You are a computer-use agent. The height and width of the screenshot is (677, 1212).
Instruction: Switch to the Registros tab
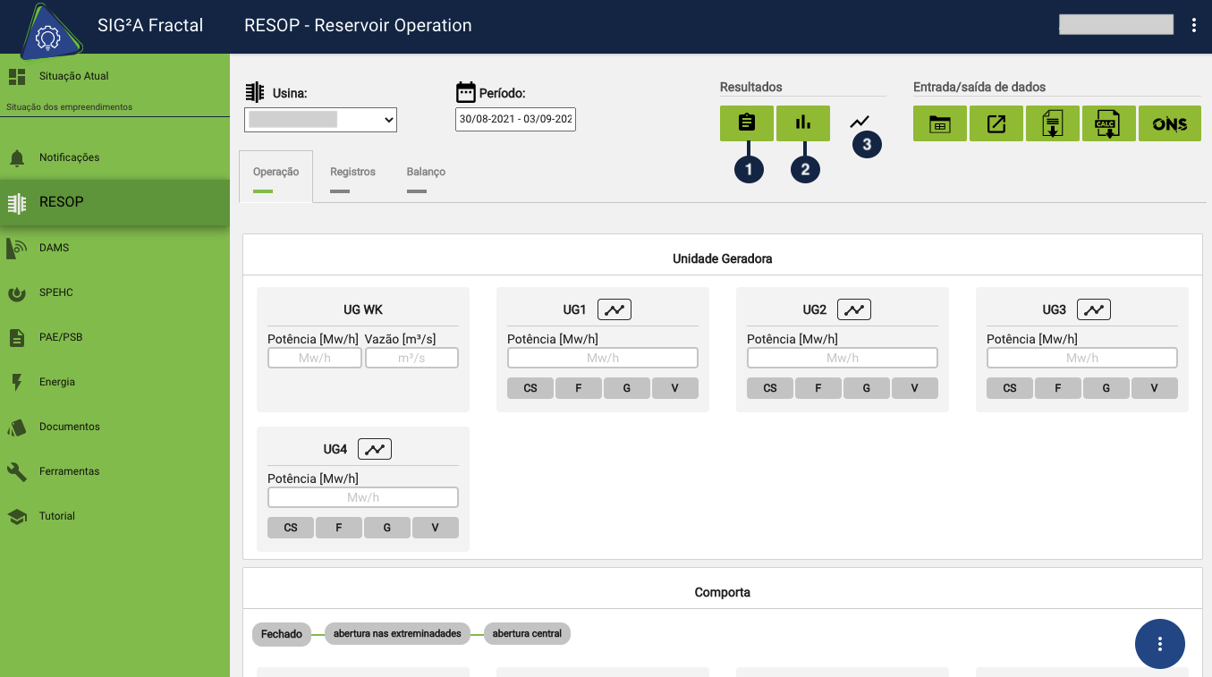[352, 172]
